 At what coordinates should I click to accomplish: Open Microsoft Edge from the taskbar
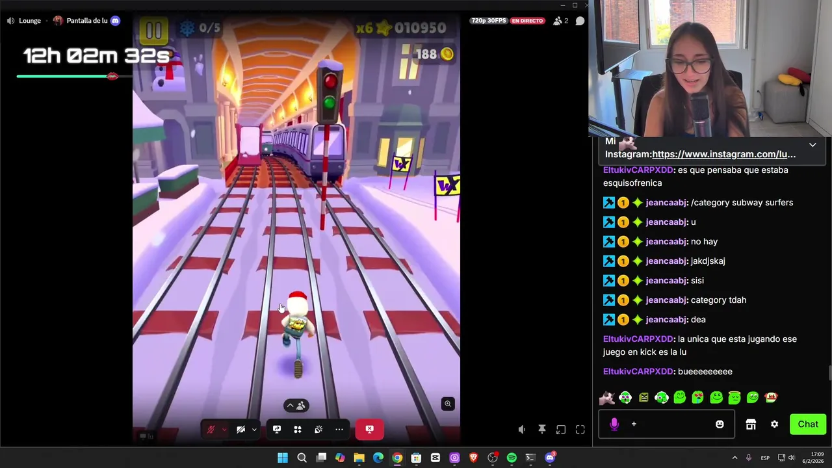pos(378,458)
